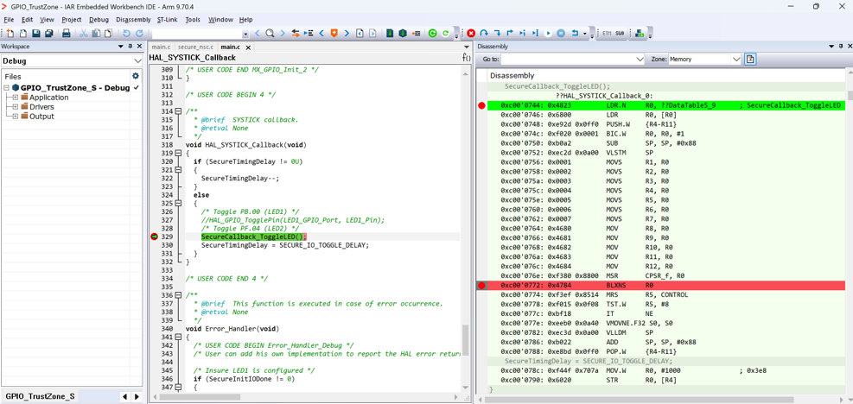Image resolution: width=853 pixels, height=404 pixels.
Task: Click the Toggle Breakpoint toolbar icon
Action: tap(417, 33)
